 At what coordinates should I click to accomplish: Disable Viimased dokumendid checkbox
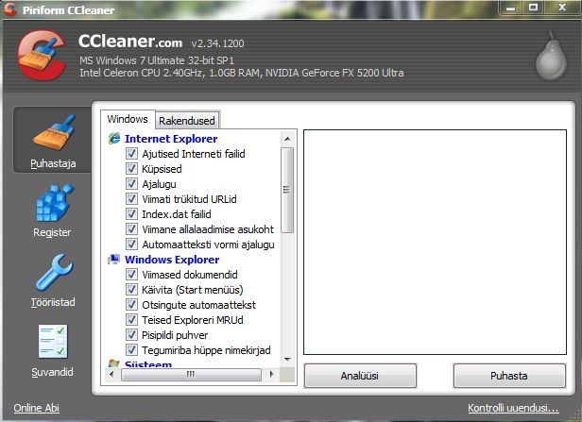click(132, 275)
